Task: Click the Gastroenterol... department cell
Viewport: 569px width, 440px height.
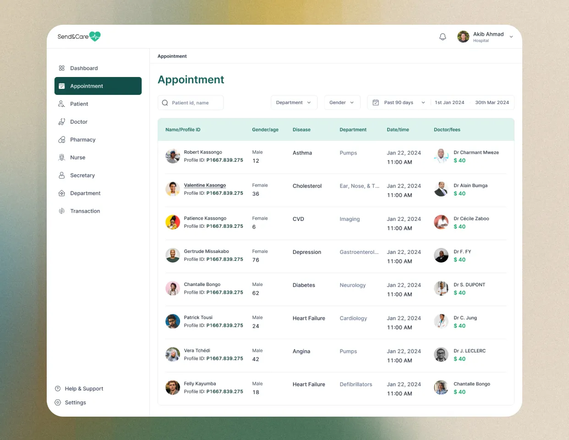Action: click(359, 252)
